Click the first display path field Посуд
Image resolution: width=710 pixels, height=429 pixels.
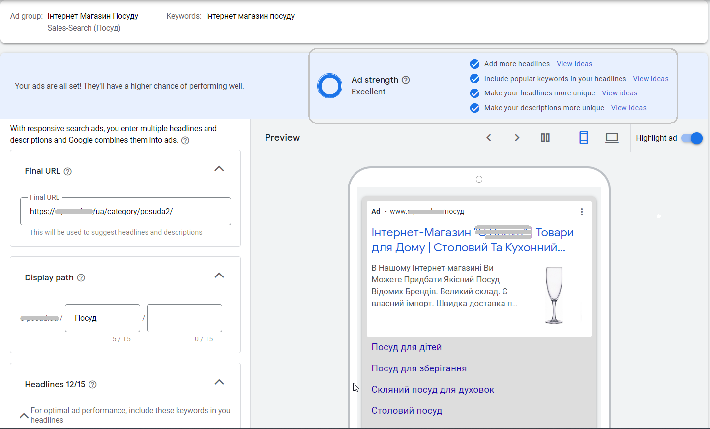point(102,318)
